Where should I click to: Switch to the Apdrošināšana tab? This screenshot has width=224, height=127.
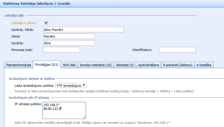pyautogui.click(x=149, y=65)
